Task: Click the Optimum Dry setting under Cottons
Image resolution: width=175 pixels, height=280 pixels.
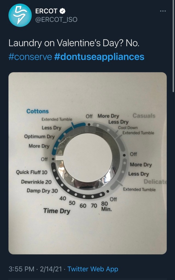Action: (x=39, y=136)
